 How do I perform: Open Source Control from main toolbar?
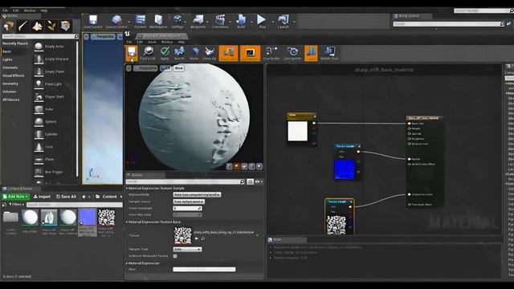coord(116,22)
